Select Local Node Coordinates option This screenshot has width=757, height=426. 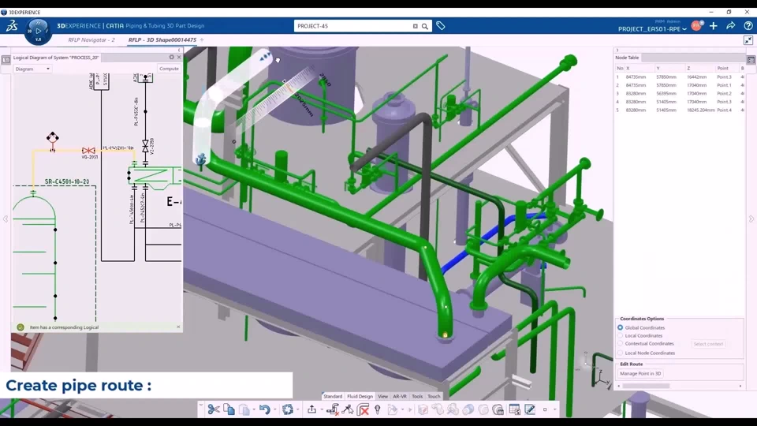(x=621, y=353)
